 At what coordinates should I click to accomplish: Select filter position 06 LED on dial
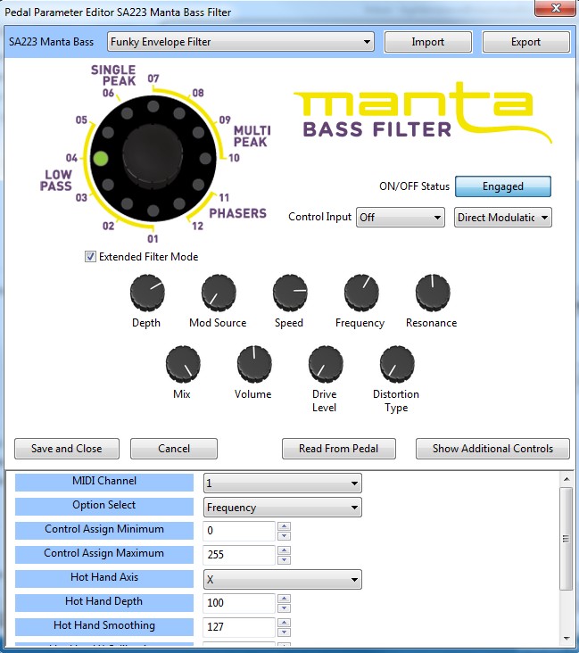[x=127, y=113]
